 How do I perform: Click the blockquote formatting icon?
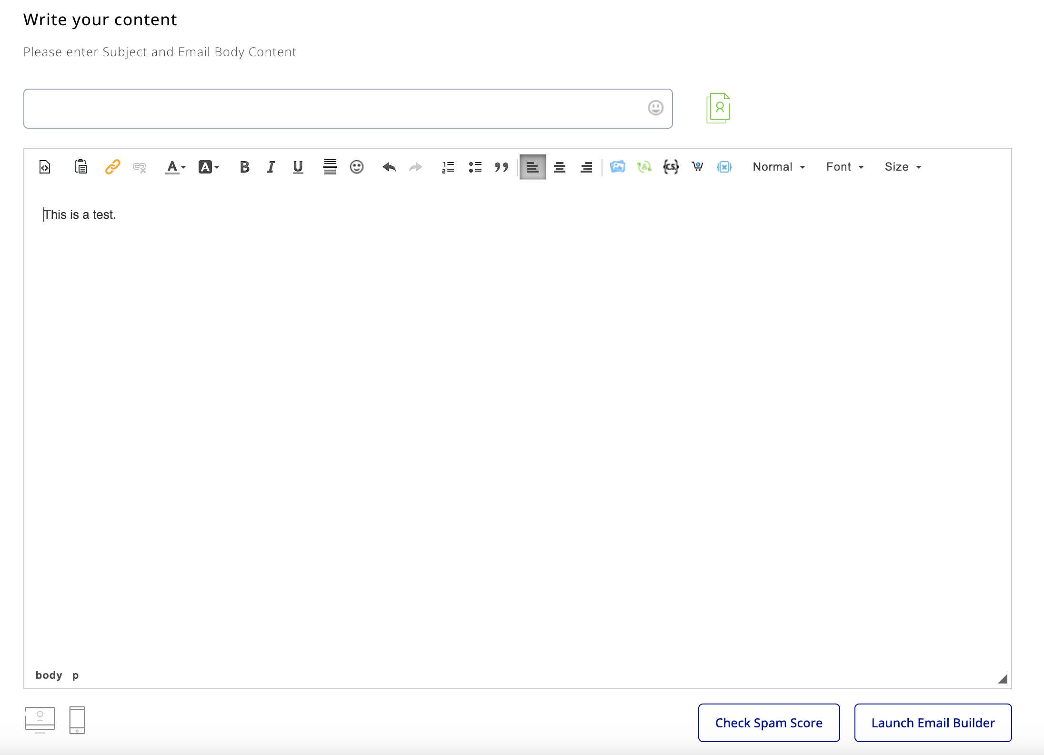[501, 167]
